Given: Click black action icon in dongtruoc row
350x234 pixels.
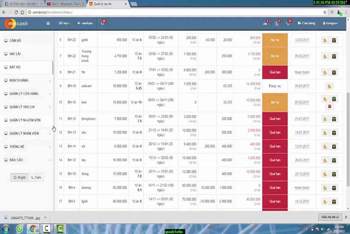Looking at the screenshot, I should click(334, 119).
